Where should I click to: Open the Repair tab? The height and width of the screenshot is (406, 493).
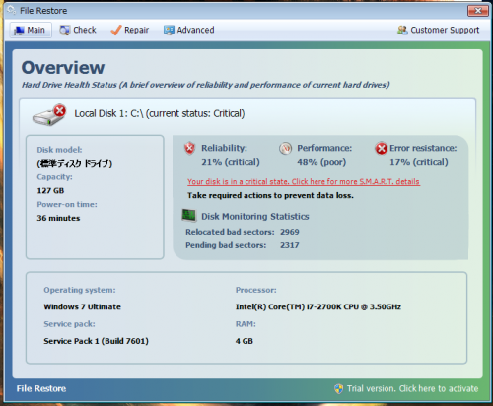[130, 31]
